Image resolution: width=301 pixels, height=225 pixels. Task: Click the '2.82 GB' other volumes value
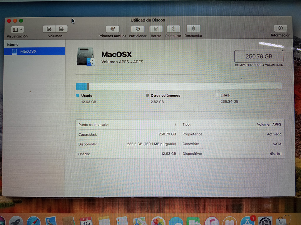[x=157, y=102]
